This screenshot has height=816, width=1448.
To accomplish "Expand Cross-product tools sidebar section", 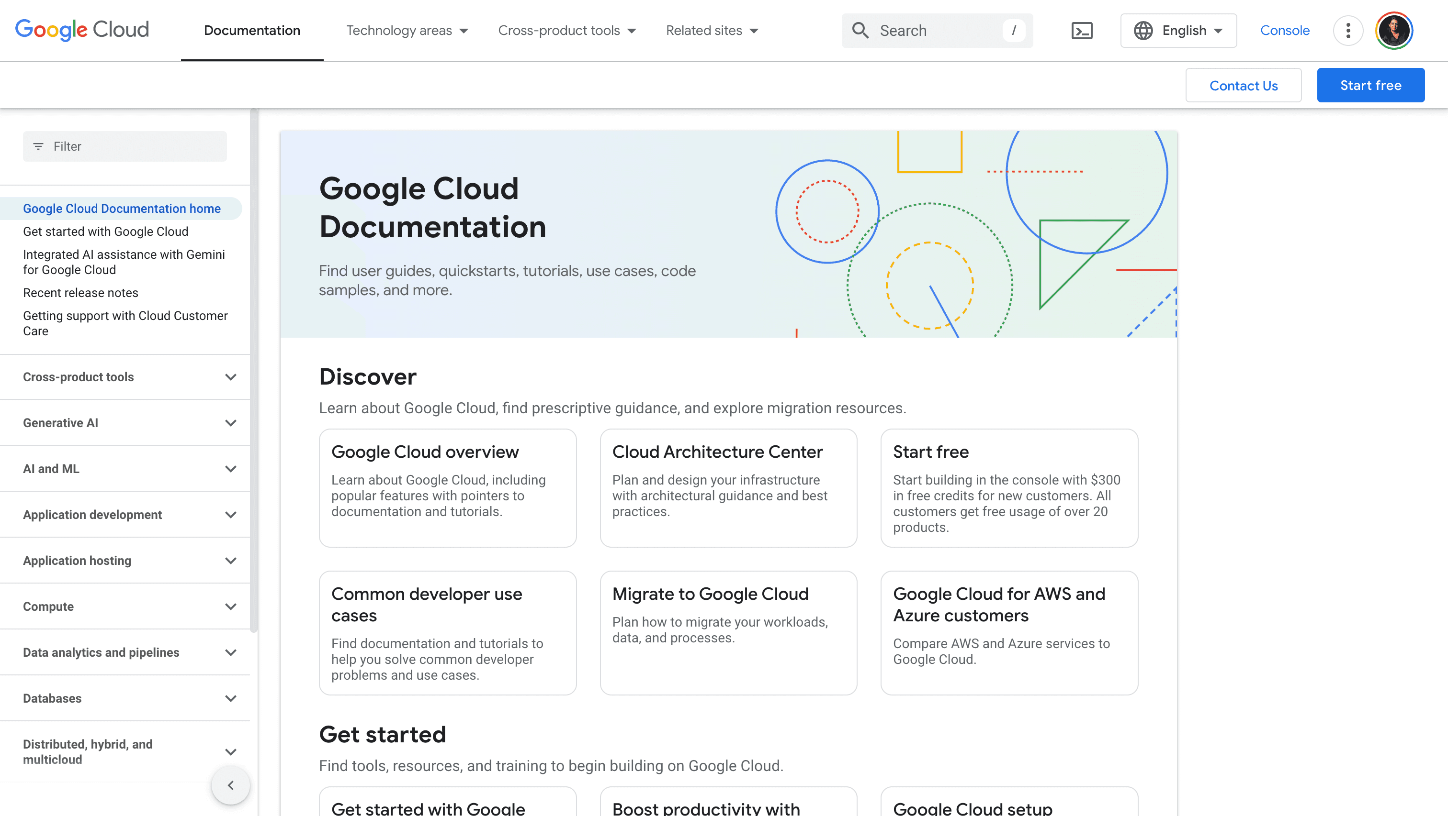I will [125, 377].
